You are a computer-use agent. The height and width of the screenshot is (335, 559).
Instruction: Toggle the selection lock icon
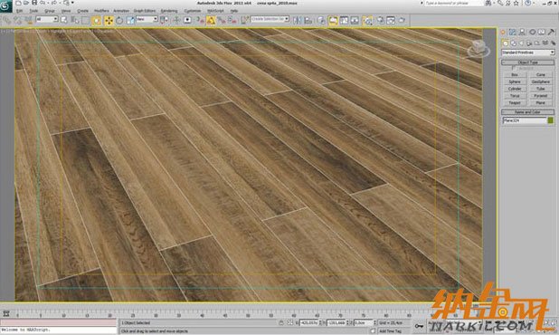pyautogui.click(x=281, y=322)
